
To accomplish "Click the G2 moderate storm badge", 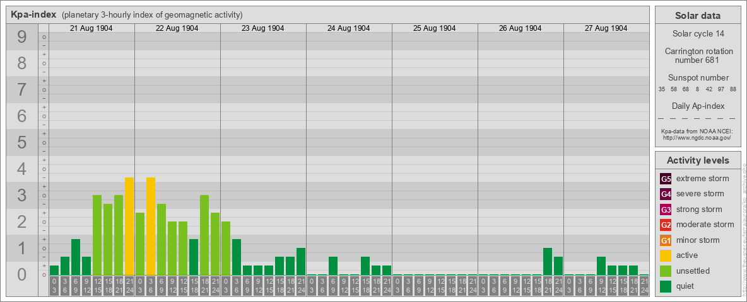I will [x=666, y=225].
